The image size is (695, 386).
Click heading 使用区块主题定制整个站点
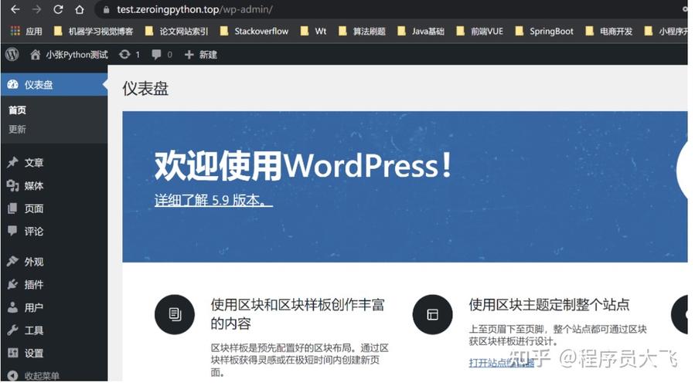pyautogui.click(x=549, y=304)
